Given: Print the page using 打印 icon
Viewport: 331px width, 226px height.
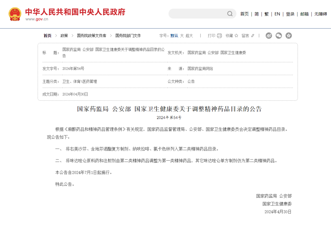Looking at the screenshot, I should pyautogui.click(x=219, y=36).
